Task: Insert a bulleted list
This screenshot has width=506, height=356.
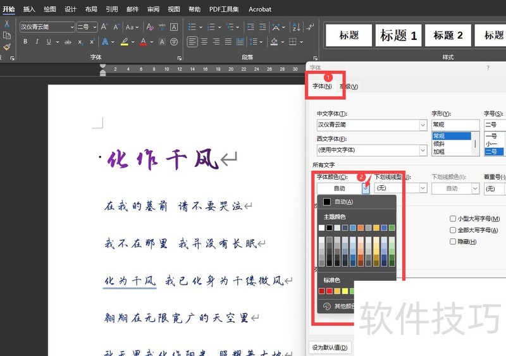Action: coord(192,27)
